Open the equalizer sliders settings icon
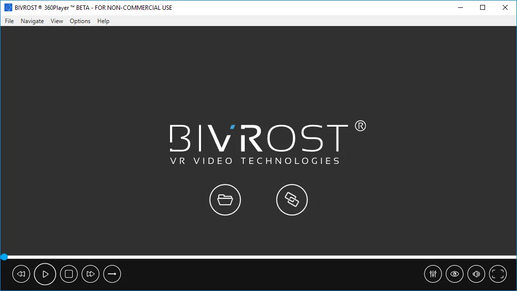 (x=433, y=274)
